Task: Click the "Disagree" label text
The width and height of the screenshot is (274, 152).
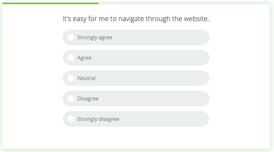Action: 88,99
